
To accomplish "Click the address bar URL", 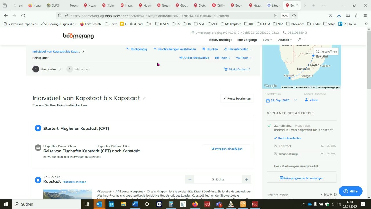I will [150, 16].
